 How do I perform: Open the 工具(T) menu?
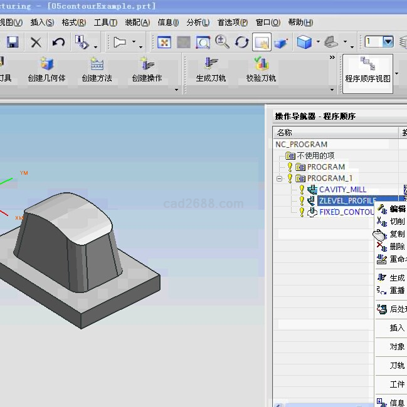pyautogui.click(x=105, y=23)
